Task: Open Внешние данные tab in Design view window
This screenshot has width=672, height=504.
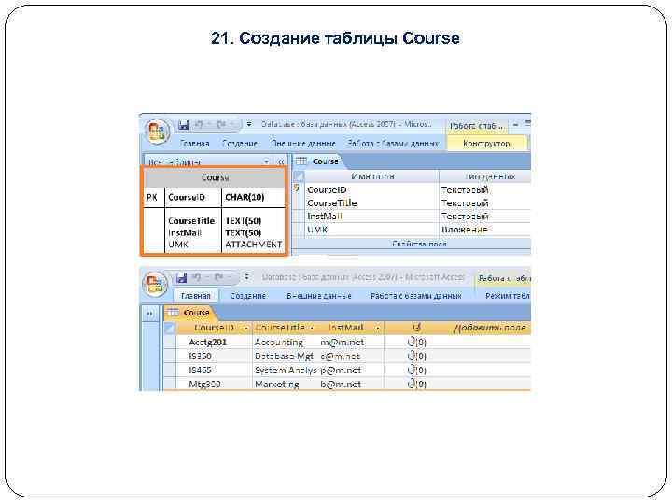Action: click(x=303, y=143)
